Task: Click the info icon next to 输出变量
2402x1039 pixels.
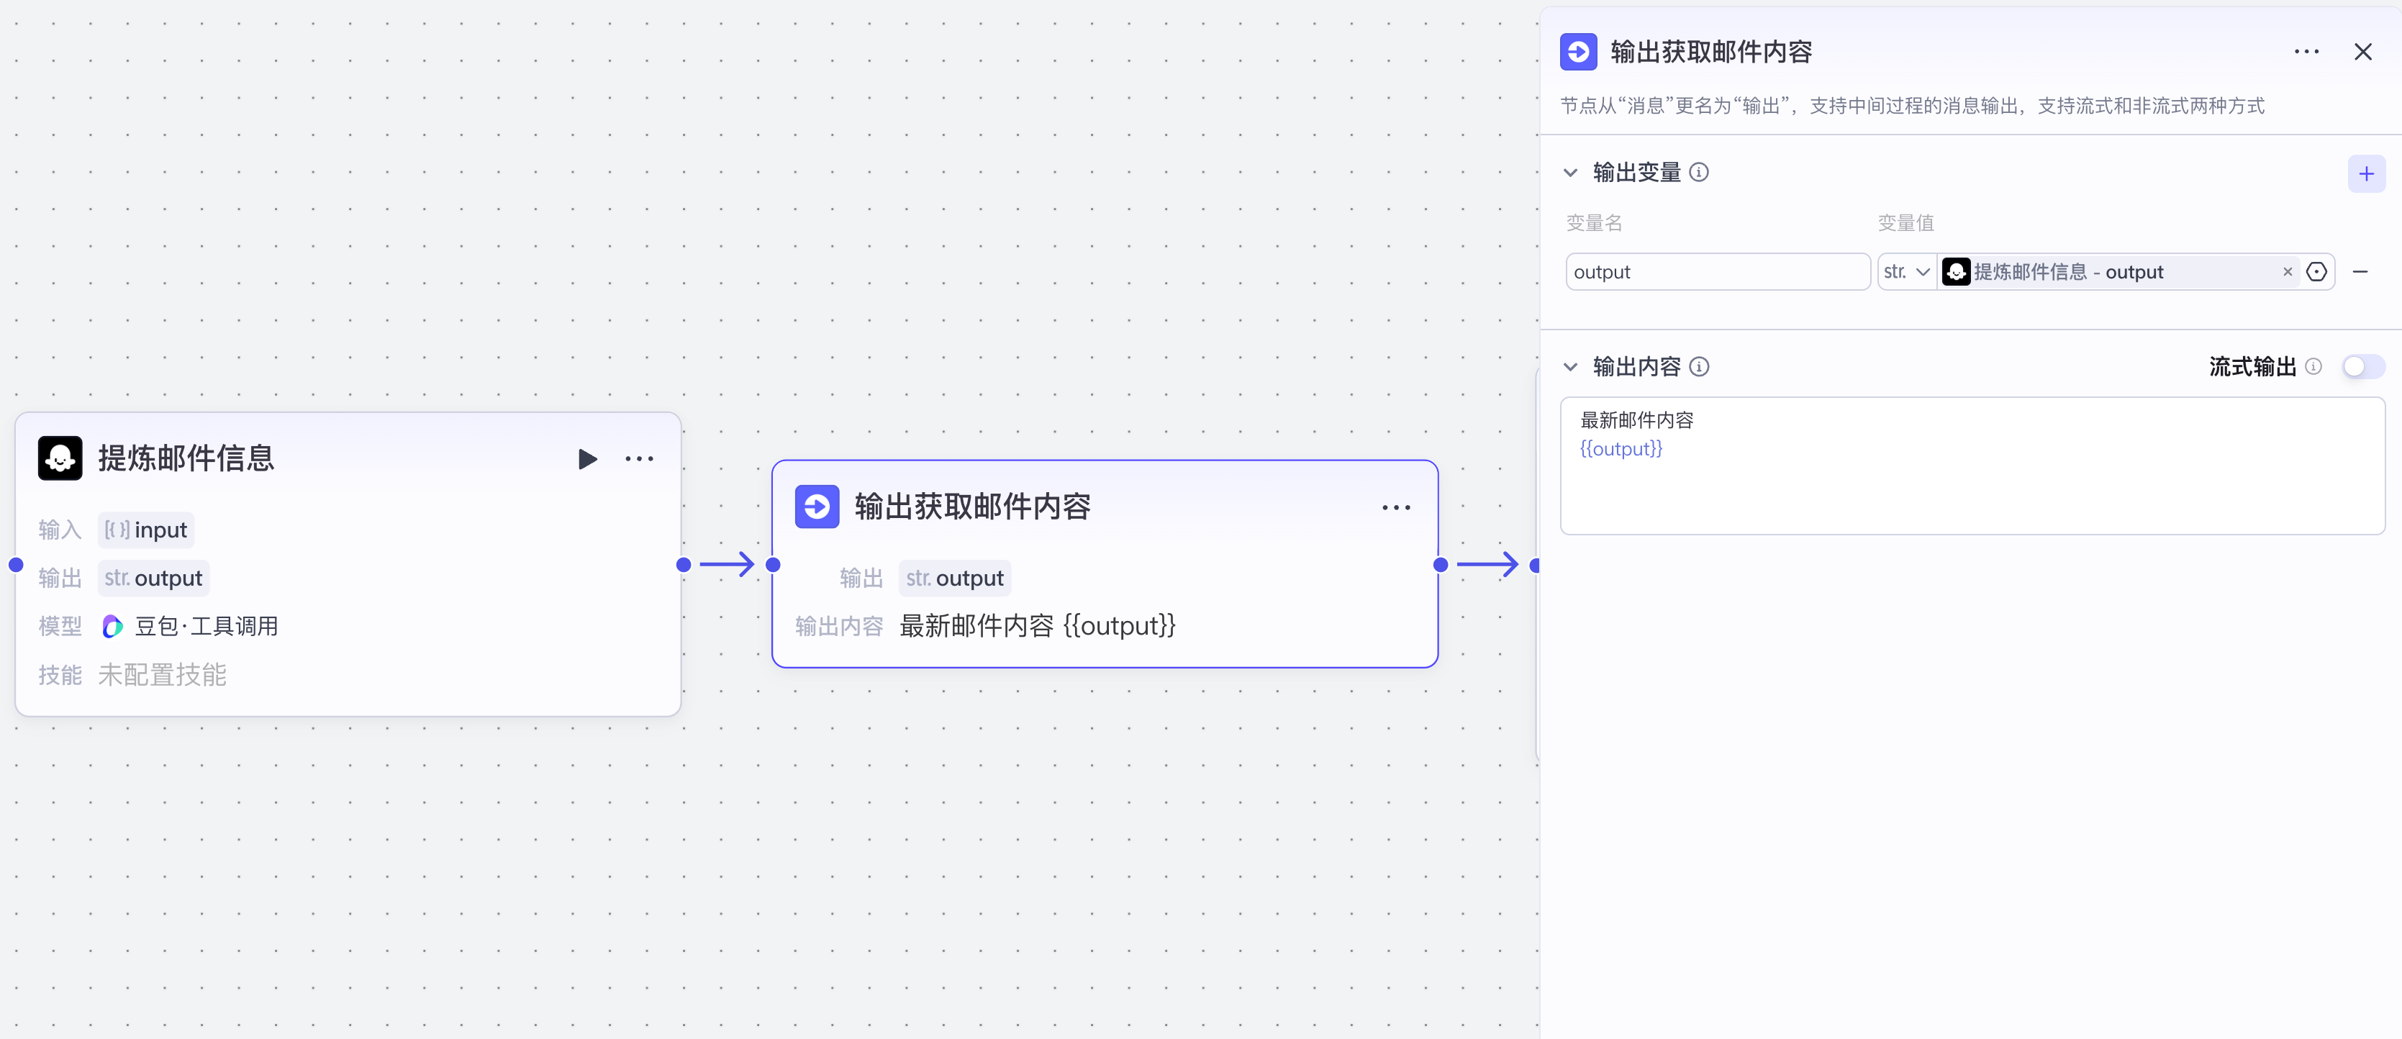Action: point(1701,173)
